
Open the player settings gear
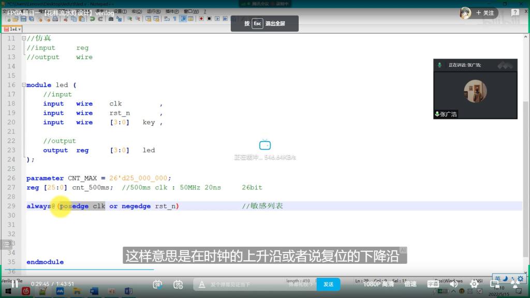tap(474, 284)
